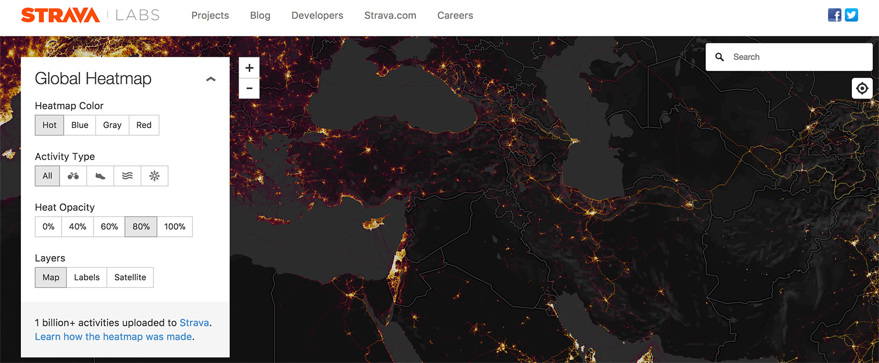Select the water activity type
The width and height of the screenshot is (879, 363).
pyautogui.click(x=127, y=176)
